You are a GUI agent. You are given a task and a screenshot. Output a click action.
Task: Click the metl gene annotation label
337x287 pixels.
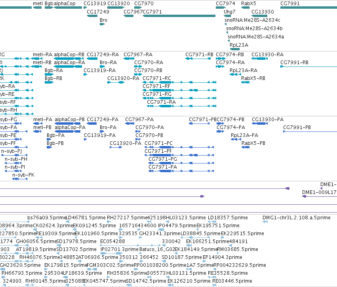[x=38, y=4]
